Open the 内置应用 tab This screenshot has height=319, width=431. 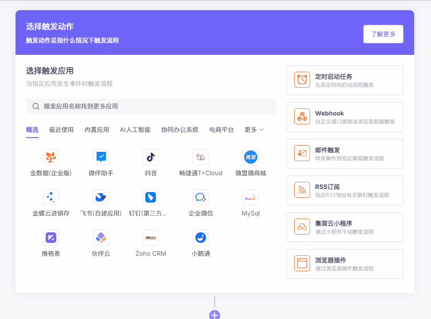(x=97, y=130)
